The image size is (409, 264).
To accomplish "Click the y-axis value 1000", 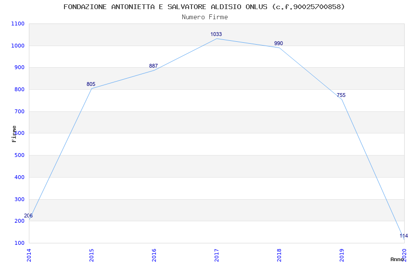I will 18,46.
